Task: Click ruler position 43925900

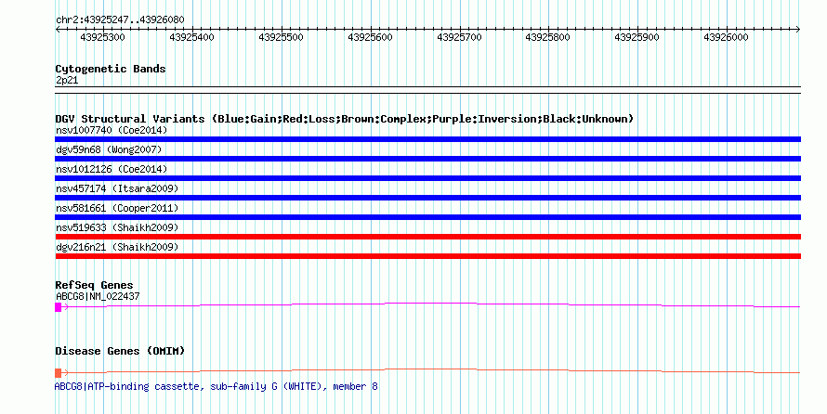Action: pos(637,38)
